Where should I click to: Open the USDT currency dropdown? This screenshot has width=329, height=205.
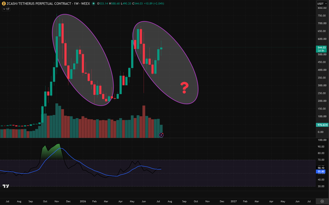(322, 3)
